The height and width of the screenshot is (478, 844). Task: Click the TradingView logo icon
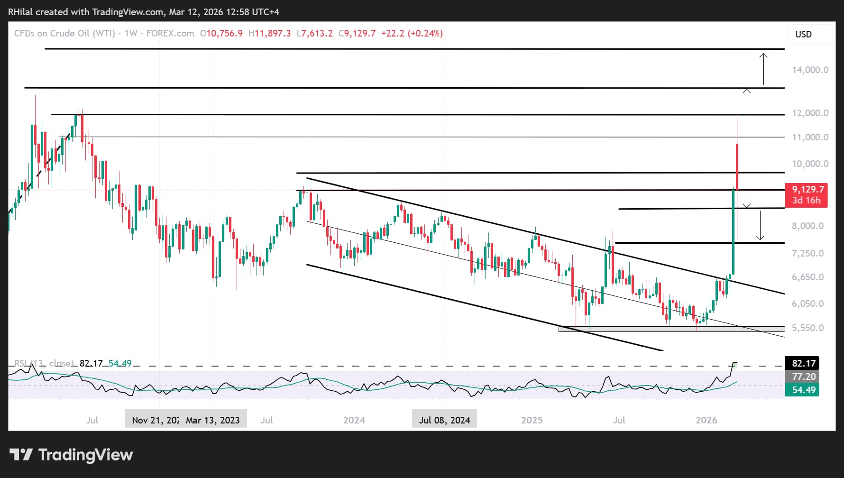click(21, 454)
